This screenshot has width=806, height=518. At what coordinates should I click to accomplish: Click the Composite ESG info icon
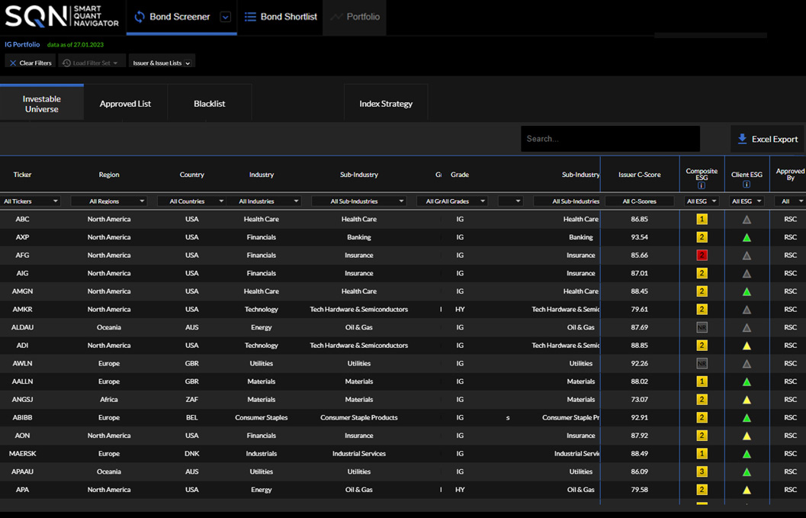[702, 185]
